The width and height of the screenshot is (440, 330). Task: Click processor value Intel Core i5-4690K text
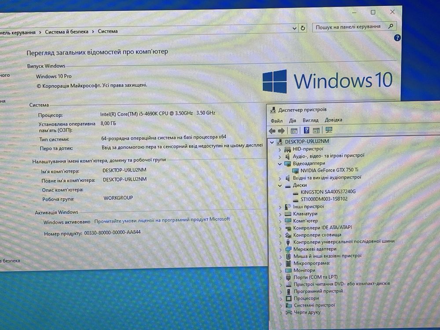(x=158, y=113)
